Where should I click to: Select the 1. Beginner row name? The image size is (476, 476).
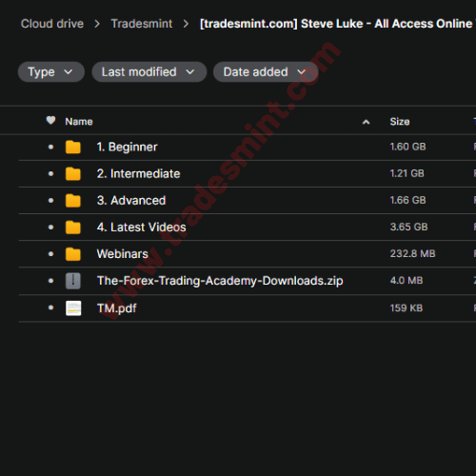tap(127, 147)
